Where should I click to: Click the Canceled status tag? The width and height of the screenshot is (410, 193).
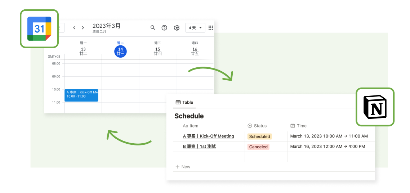point(258,147)
